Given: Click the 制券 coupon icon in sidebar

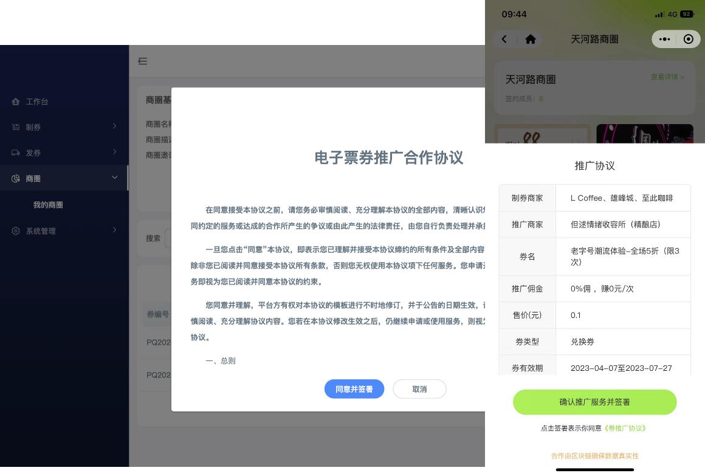Looking at the screenshot, I should tap(16, 127).
